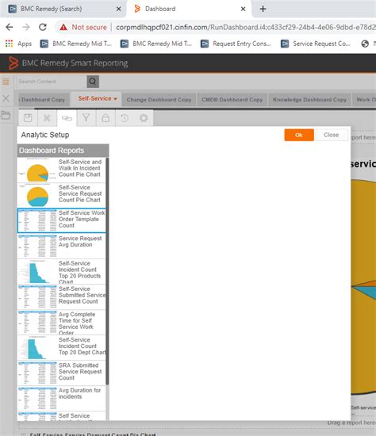Open the folder browse icon in sidebar

click(6, 115)
